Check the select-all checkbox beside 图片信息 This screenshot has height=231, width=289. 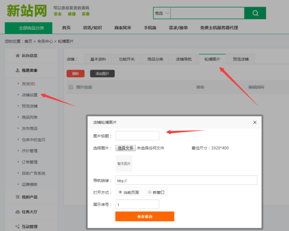coord(71,87)
